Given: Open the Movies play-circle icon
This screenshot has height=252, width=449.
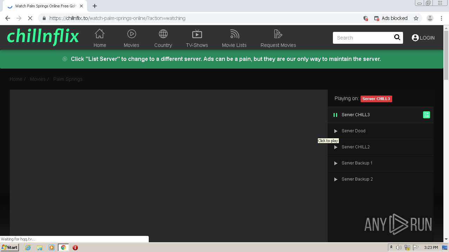Looking at the screenshot, I should 132,34.
